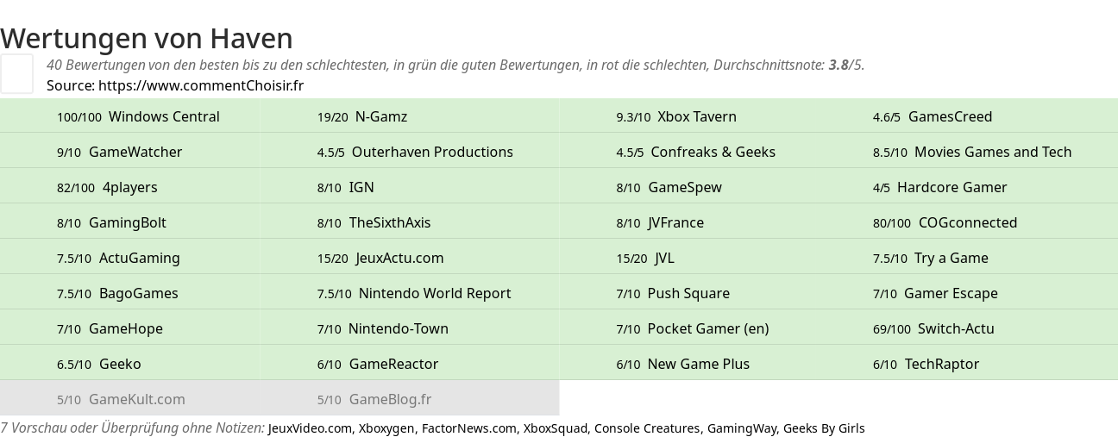Click Gamer Escape 7/10 rating
The width and height of the screenshot is (1118, 437).
935,293
